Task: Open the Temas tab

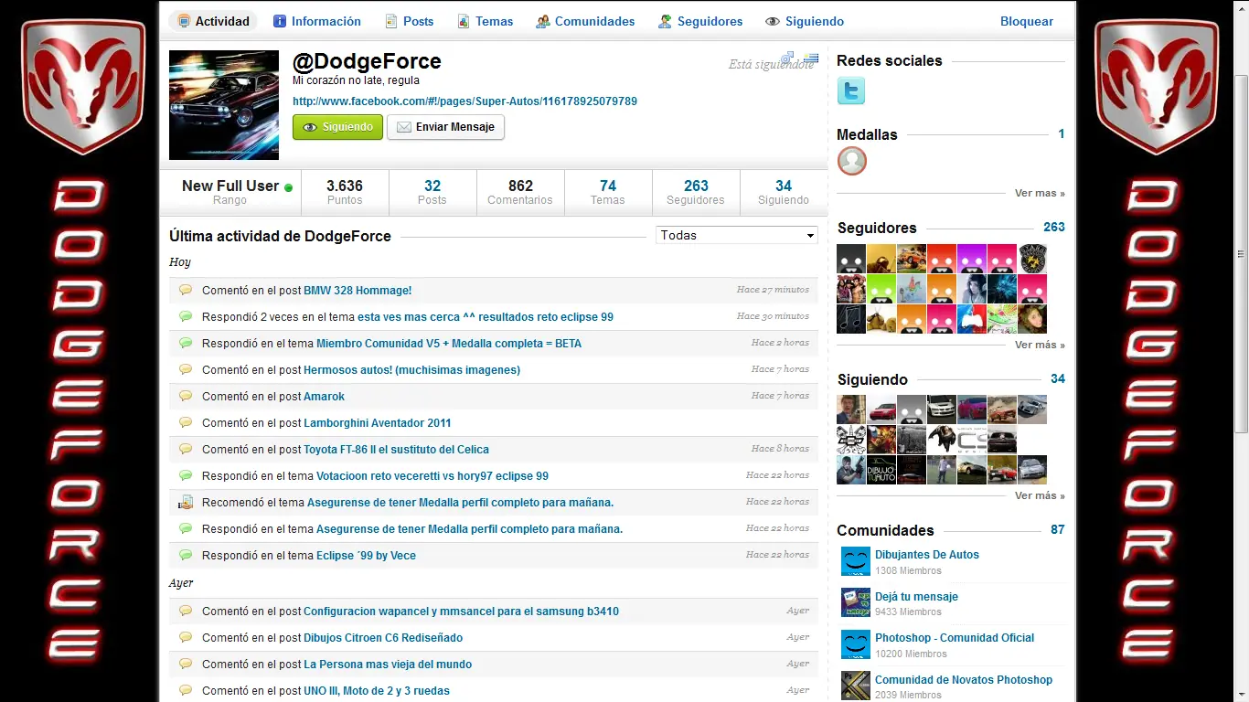Action: click(485, 21)
